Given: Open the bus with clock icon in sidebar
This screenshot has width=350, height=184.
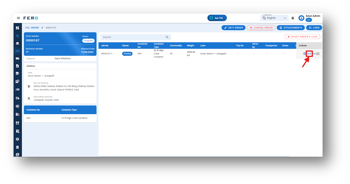Looking at the screenshot, I should tap(18, 81).
